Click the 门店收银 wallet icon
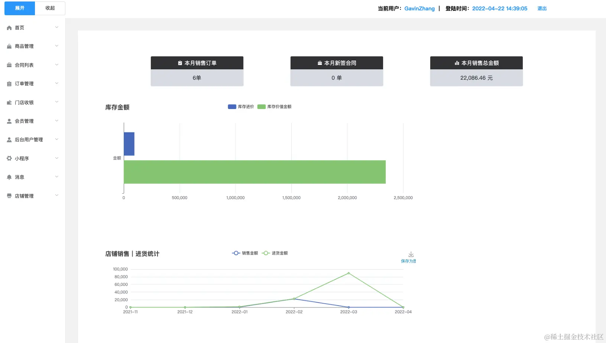Viewport: 606px width, 343px height. (9, 102)
